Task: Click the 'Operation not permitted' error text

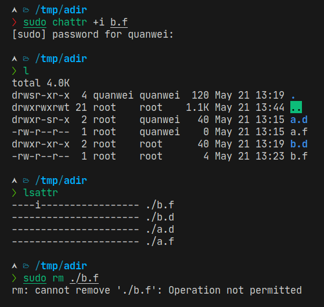Action: coord(235,290)
